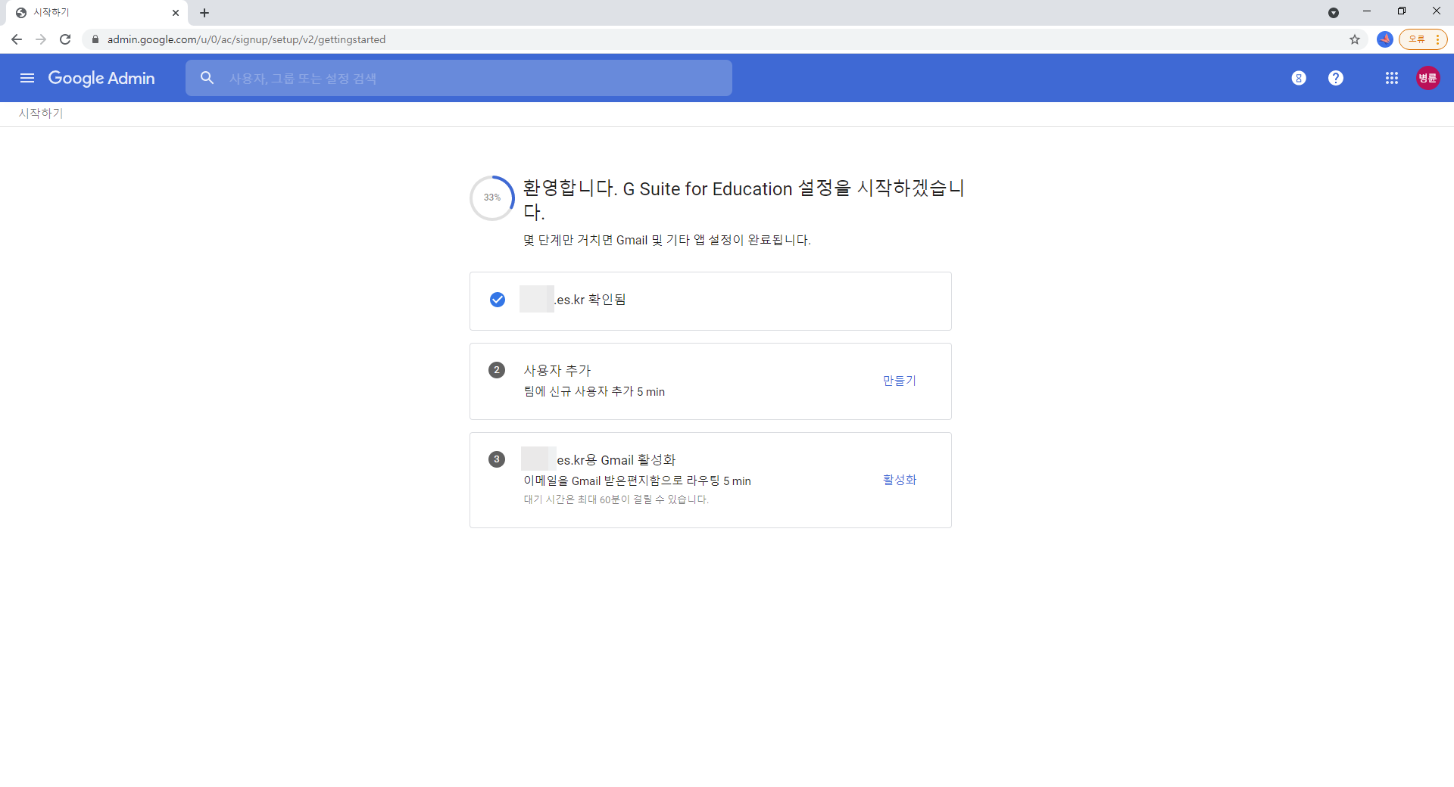Screen dimensions: 1454x787
Task: Click the browser extension icon
Action: [1385, 39]
